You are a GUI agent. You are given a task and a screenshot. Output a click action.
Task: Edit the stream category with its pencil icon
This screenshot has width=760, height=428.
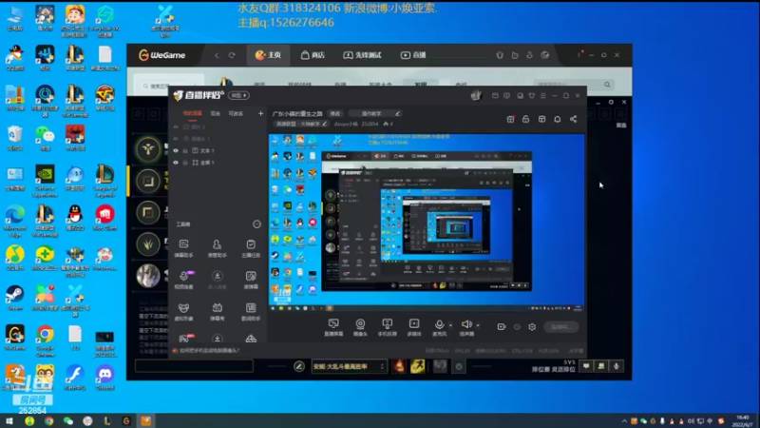pyautogui.click(x=325, y=125)
